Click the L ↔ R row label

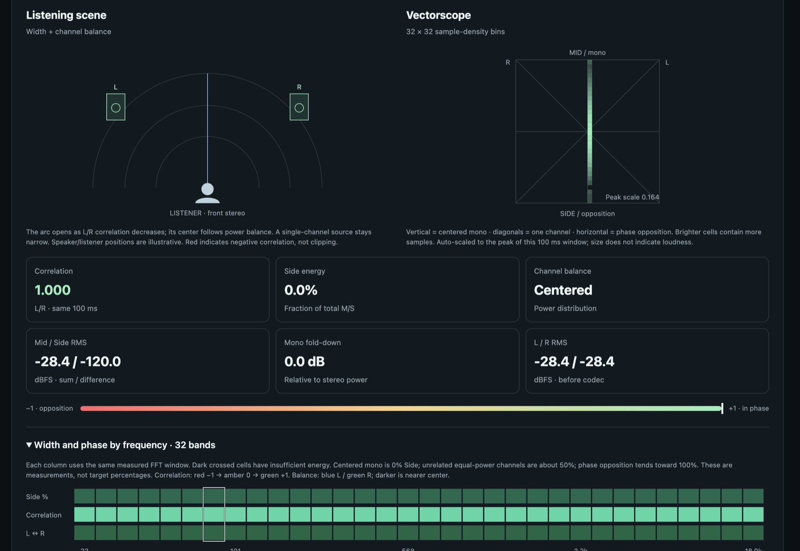coord(35,533)
